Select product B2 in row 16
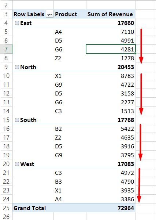This screenshot has width=156, height=220. click(x=70, y=129)
